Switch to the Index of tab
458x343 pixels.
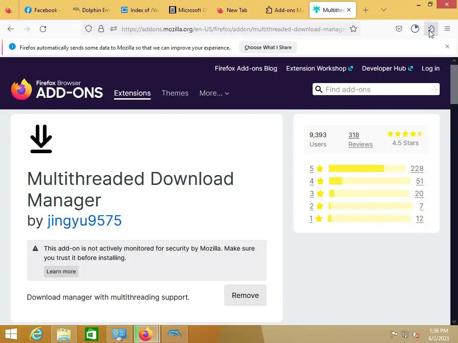(x=140, y=10)
